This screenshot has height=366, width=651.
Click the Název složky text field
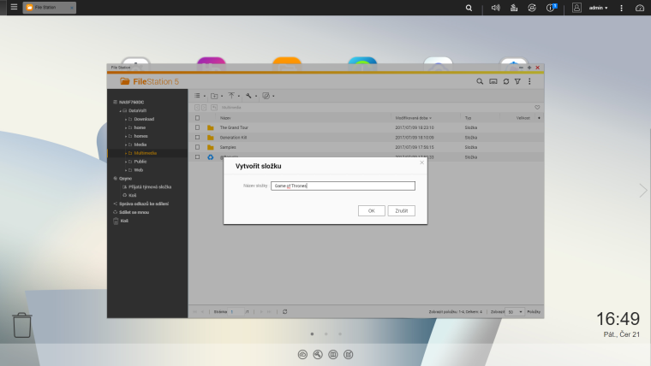point(343,186)
